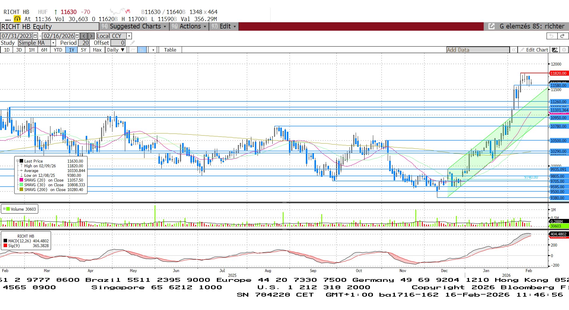The width and height of the screenshot is (569, 310).
Task: Open the Suggested Charts menu
Action: tap(134, 26)
